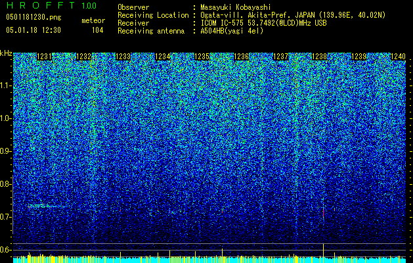The image size is (413, 263).
Task: Click the red meteor echo near 1238
Action: (323, 212)
